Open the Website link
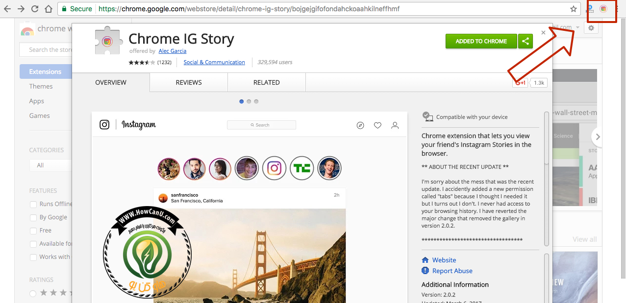 point(444,260)
